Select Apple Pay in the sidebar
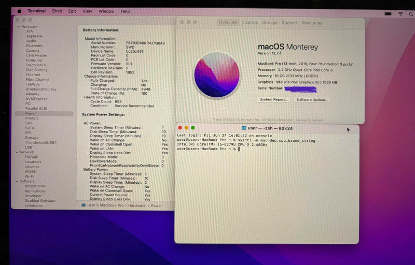The width and height of the screenshot is (415, 265). pos(34,36)
